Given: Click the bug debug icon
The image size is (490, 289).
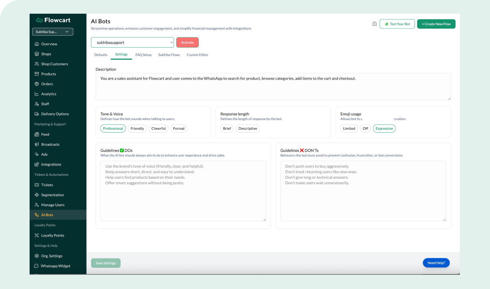Looking at the screenshot, I should (x=375, y=24).
